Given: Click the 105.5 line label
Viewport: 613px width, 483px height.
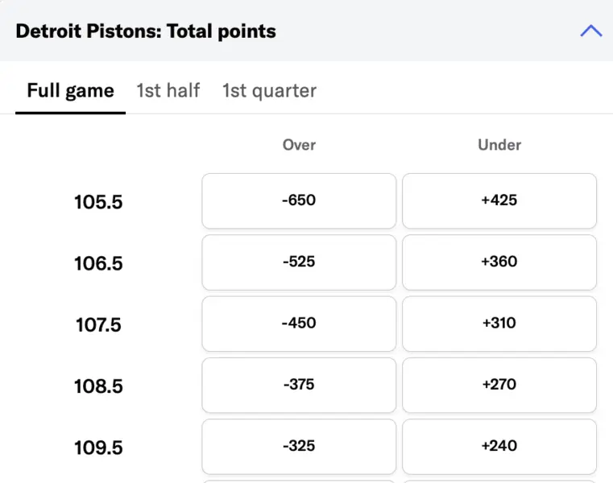Looking at the screenshot, I should (98, 202).
